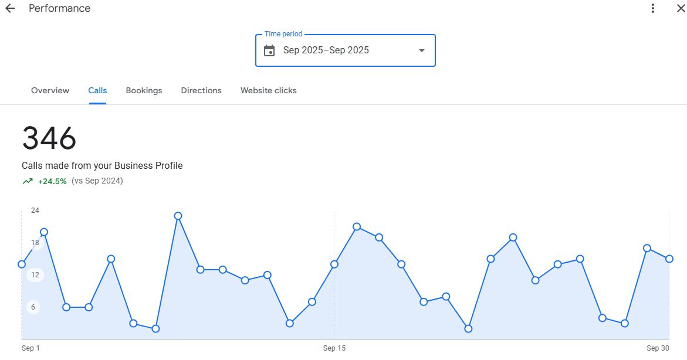The image size is (687, 360).
Task: View the Website clicks tab
Action: click(268, 91)
